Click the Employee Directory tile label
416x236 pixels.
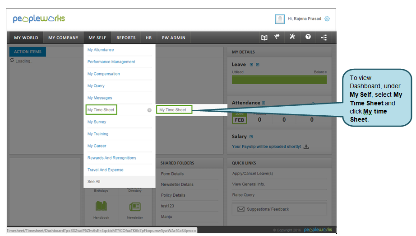[x=135, y=189]
